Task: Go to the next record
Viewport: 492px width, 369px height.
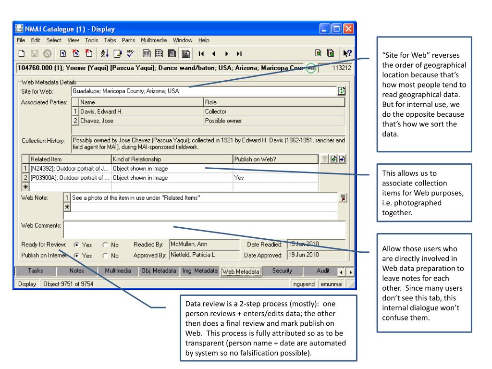Action: pyautogui.click(x=227, y=54)
